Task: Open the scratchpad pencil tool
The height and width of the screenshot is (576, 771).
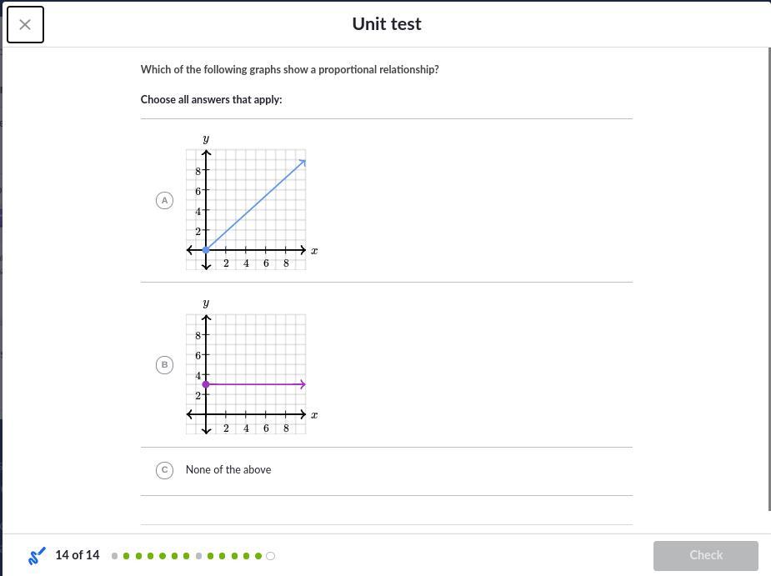Action: coord(37,555)
